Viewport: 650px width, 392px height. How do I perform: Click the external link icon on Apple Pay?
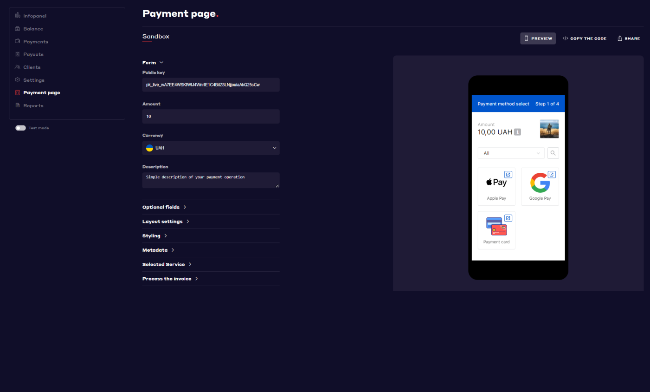[508, 175]
